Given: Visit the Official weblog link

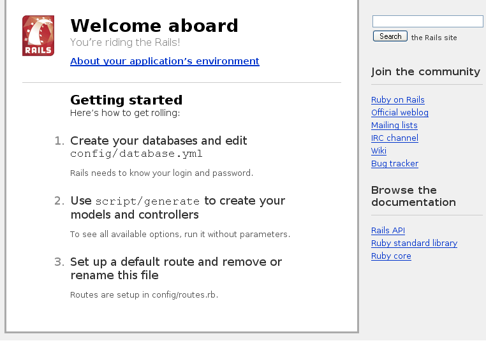Looking at the screenshot, I should pos(400,112).
